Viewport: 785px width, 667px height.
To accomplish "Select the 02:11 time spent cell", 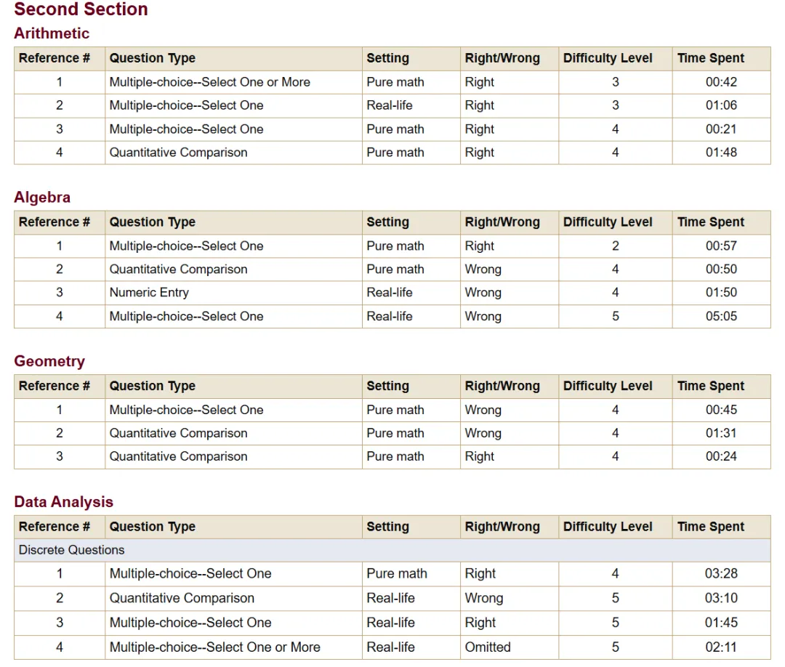I will [x=720, y=647].
